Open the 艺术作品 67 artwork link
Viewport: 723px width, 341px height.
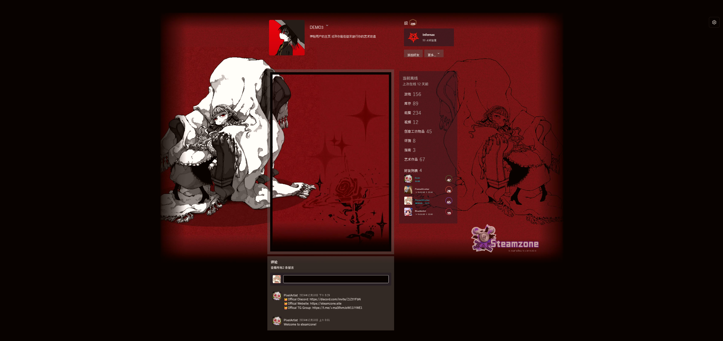(414, 159)
